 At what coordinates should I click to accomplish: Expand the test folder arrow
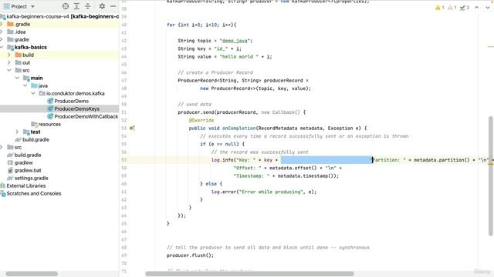17,132
